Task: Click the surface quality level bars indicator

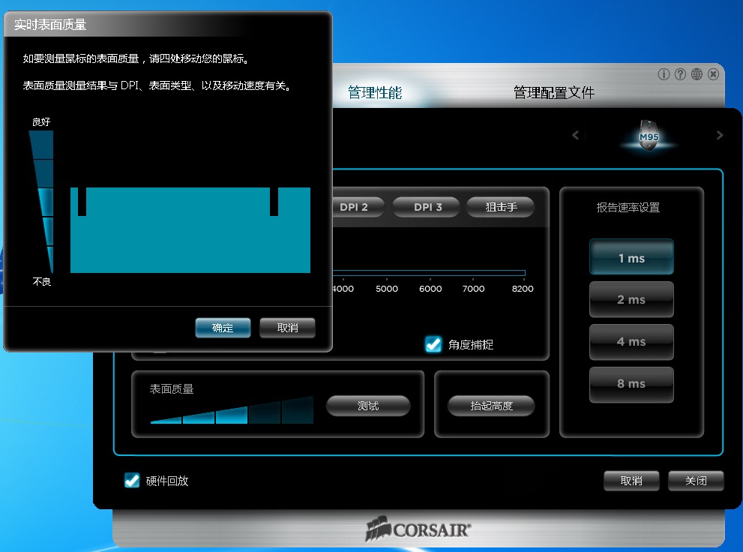Action: (232, 409)
